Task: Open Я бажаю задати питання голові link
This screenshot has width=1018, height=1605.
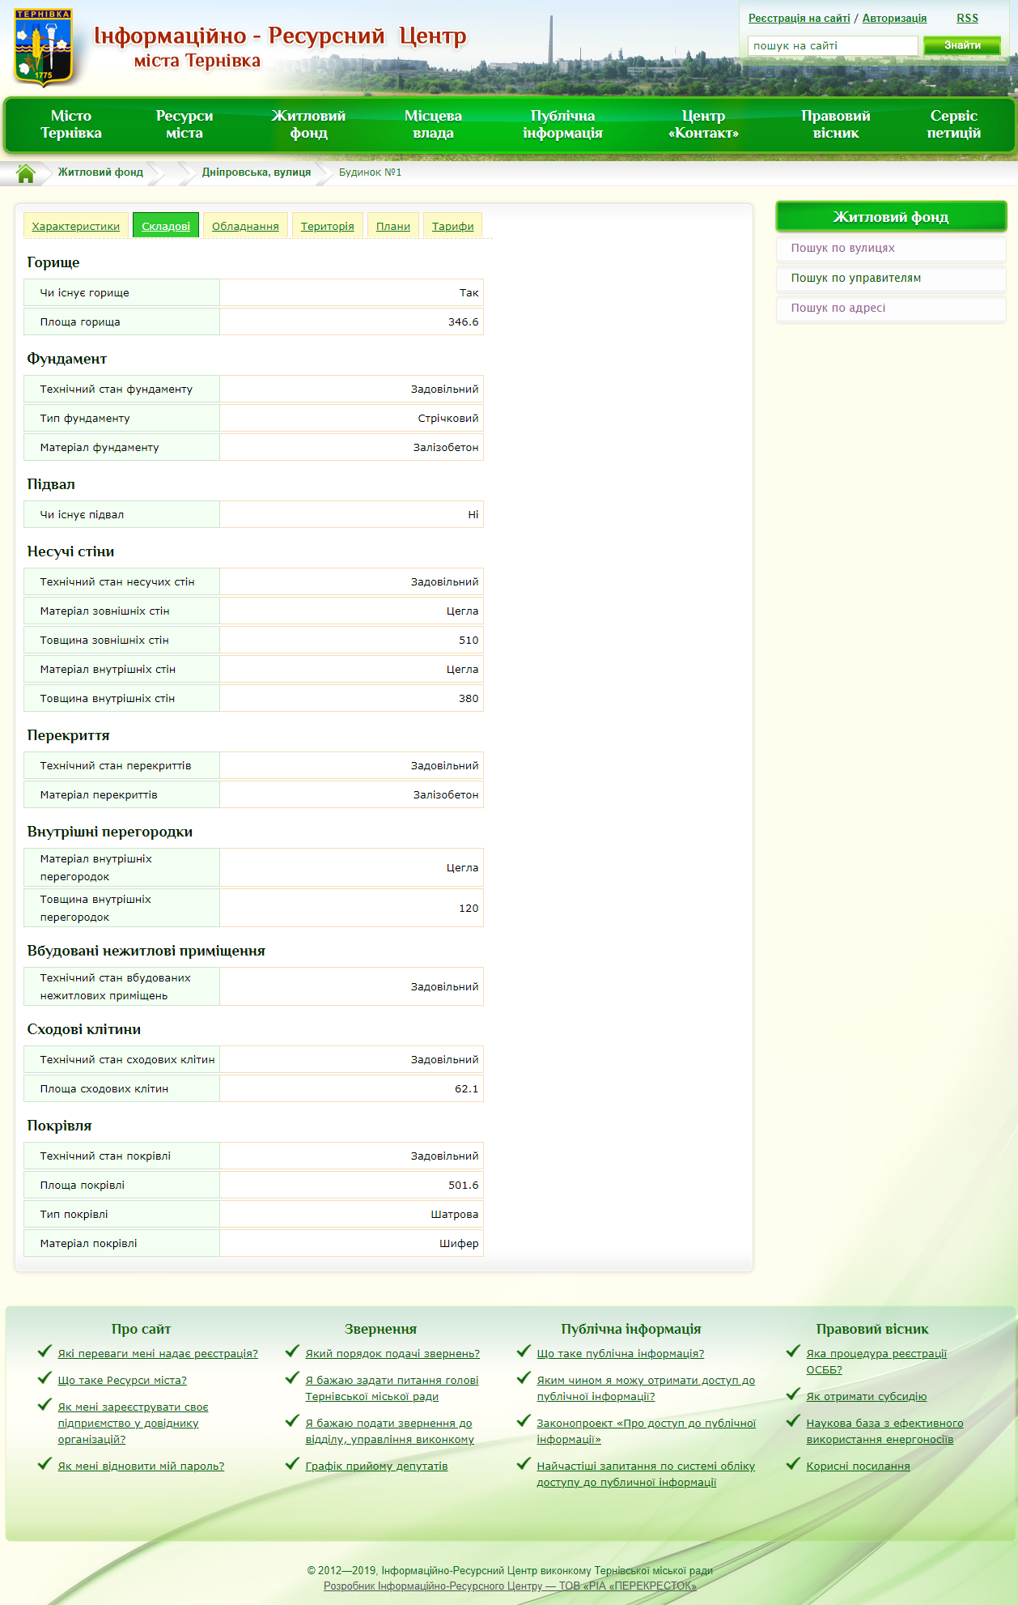Action: pos(392,1388)
